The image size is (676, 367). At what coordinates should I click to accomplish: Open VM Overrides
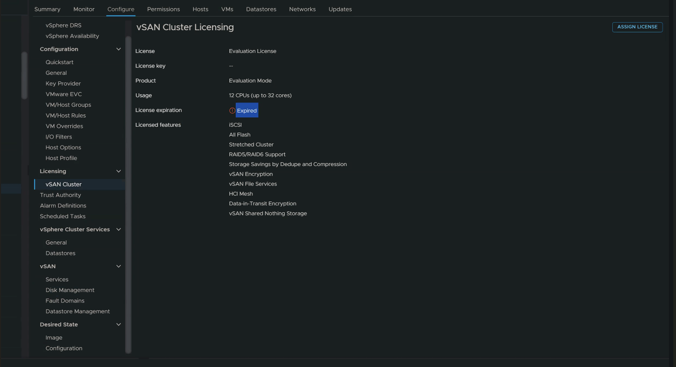point(64,126)
